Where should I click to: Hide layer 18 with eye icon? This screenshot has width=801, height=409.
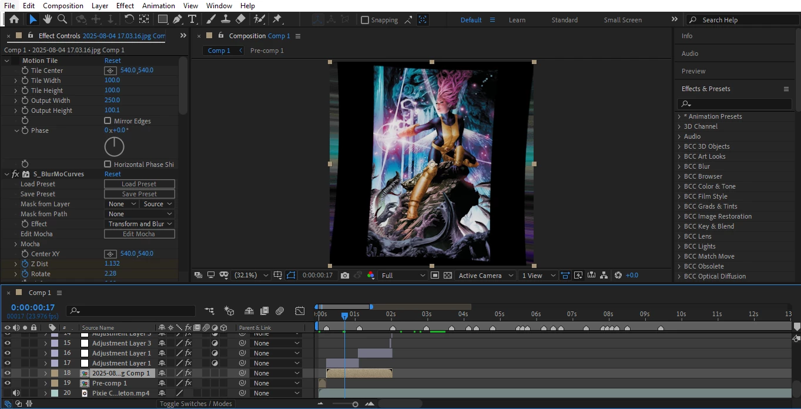(x=8, y=373)
